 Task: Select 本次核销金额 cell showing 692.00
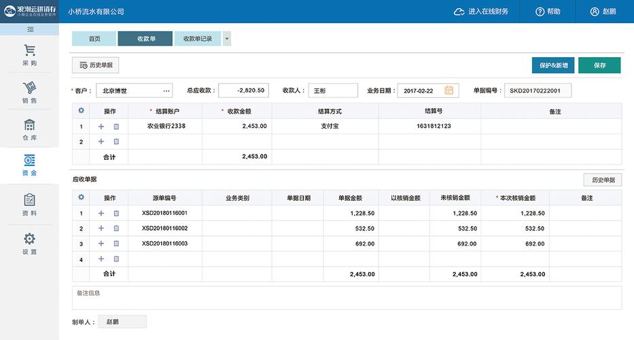click(515, 243)
